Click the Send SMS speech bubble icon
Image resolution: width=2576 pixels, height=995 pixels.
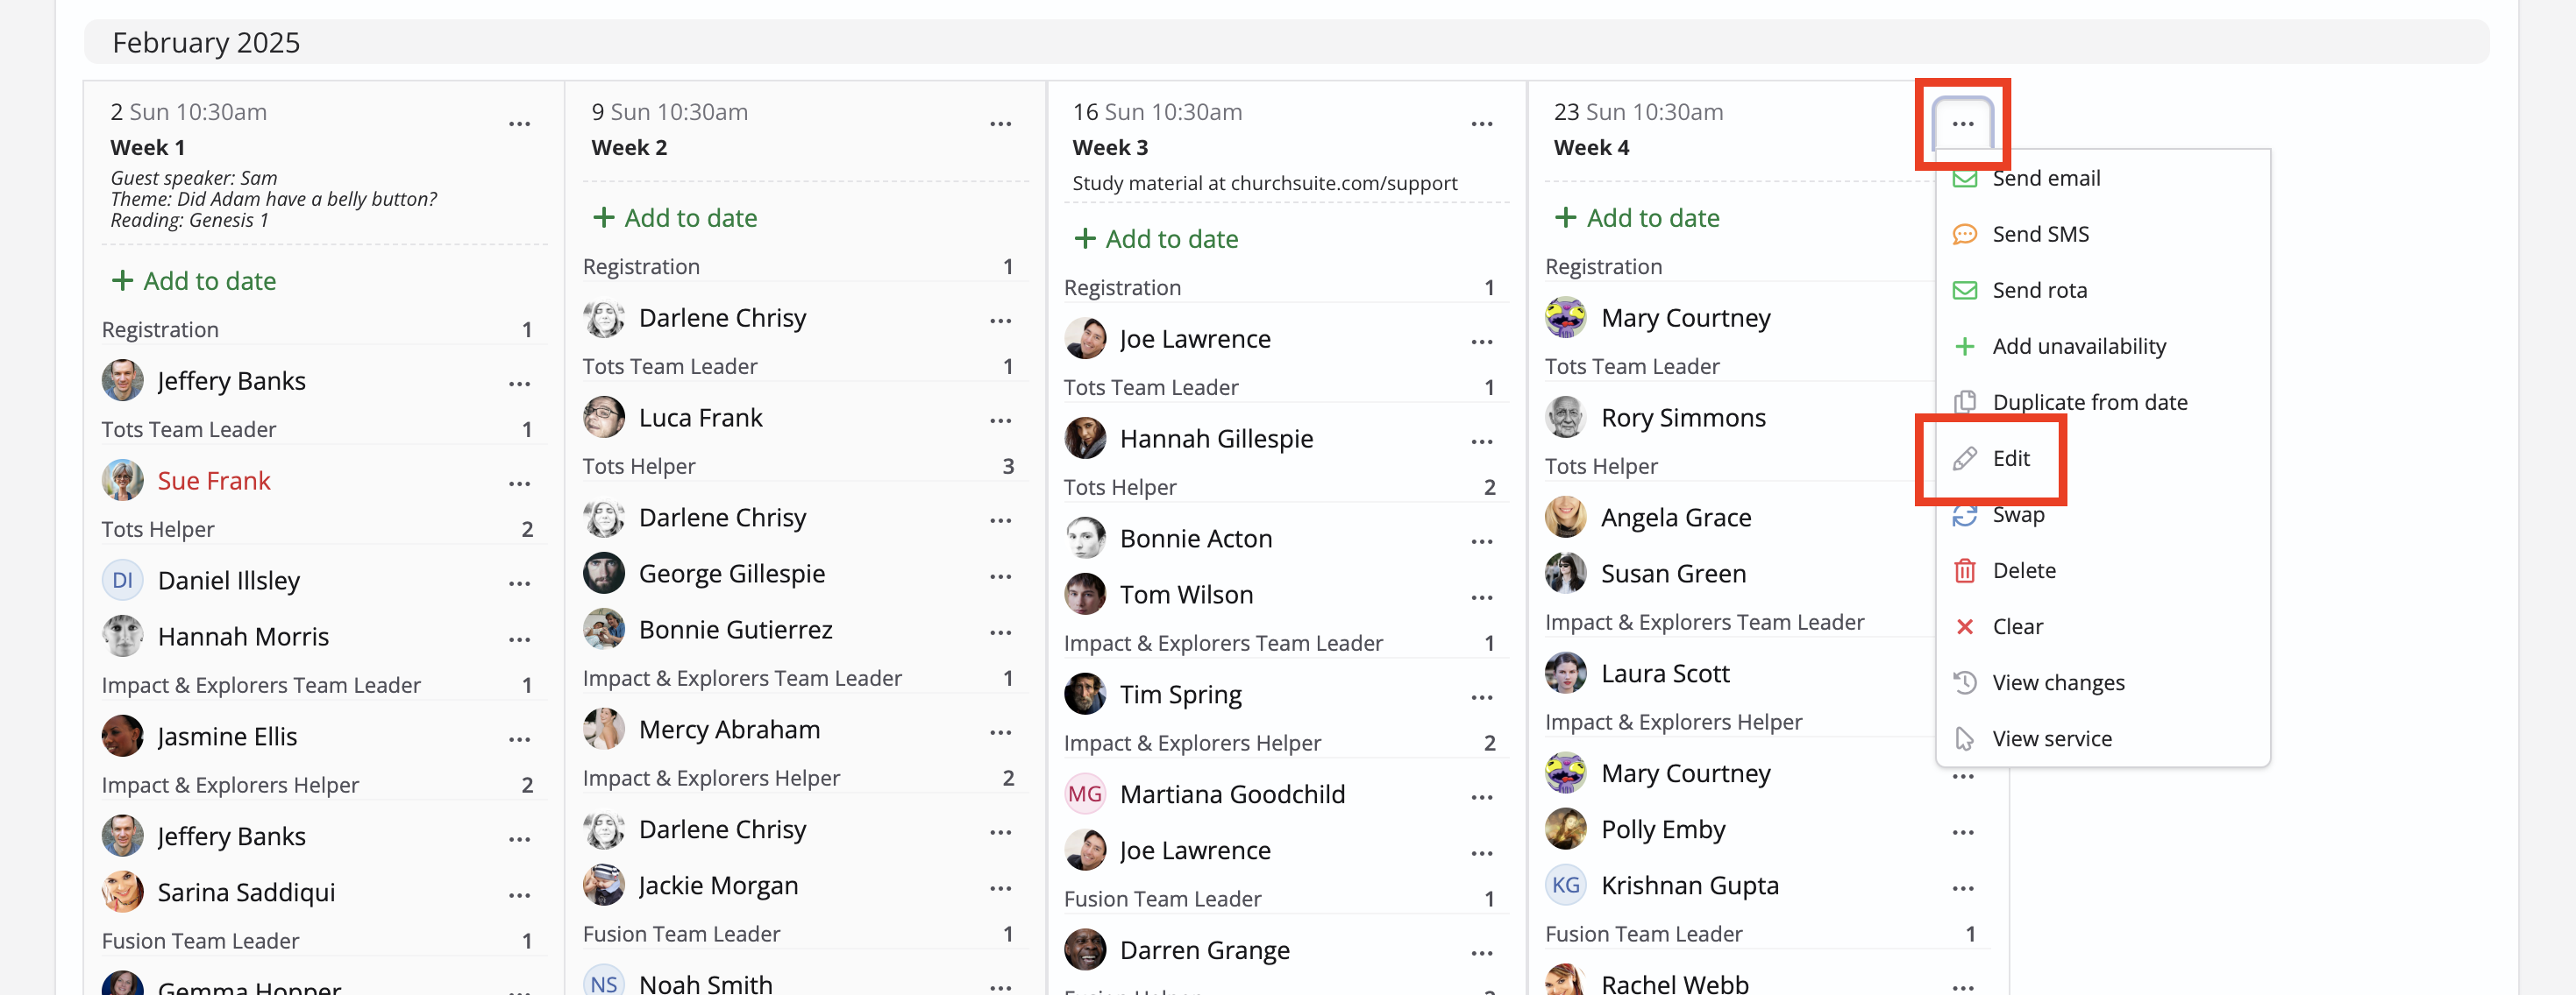click(x=1964, y=234)
